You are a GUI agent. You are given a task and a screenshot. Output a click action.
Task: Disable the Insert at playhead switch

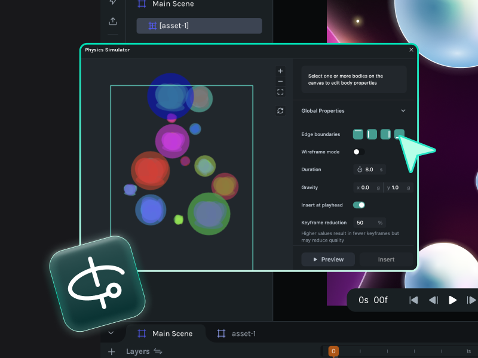(359, 205)
